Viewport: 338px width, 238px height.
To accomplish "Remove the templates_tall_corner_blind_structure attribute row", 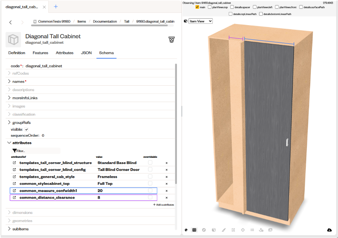I will coord(167,163).
